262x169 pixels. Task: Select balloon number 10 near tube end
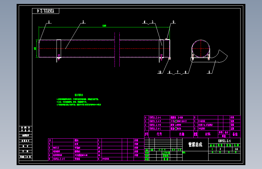[x=160, y=72]
